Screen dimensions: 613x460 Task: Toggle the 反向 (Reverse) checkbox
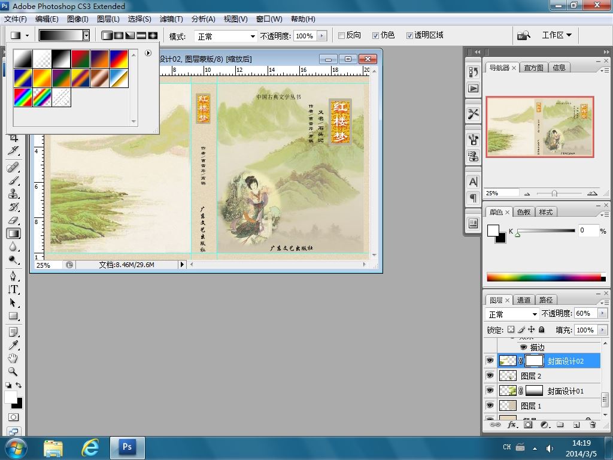pyautogui.click(x=341, y=35)
